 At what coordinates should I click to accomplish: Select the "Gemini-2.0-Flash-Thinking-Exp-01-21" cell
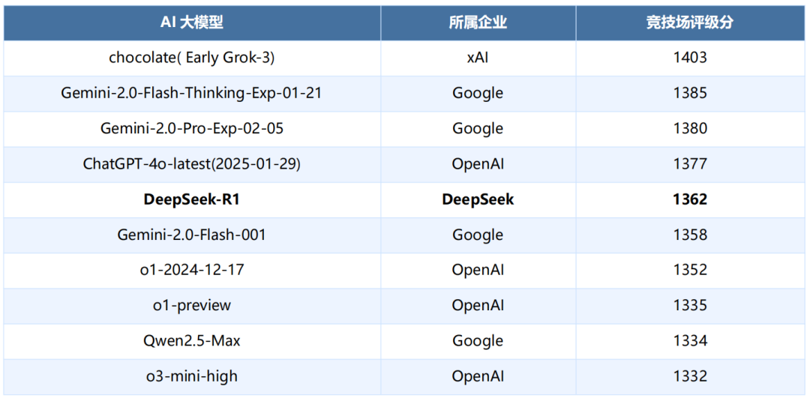192,94
